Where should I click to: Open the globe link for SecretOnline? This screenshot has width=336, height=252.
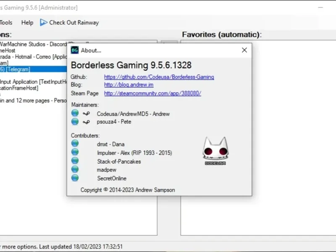coord(75,178)
